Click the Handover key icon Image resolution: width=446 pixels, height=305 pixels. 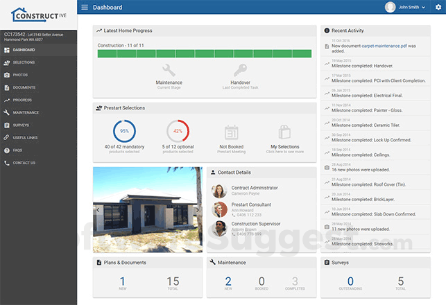click(240, 70)
